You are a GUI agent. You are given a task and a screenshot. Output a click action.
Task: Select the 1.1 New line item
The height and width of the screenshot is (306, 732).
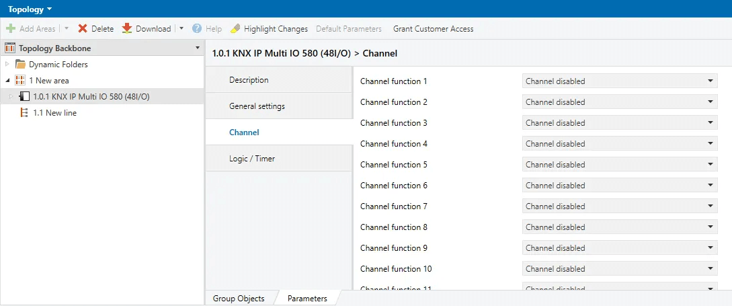[x=54, y=113]
